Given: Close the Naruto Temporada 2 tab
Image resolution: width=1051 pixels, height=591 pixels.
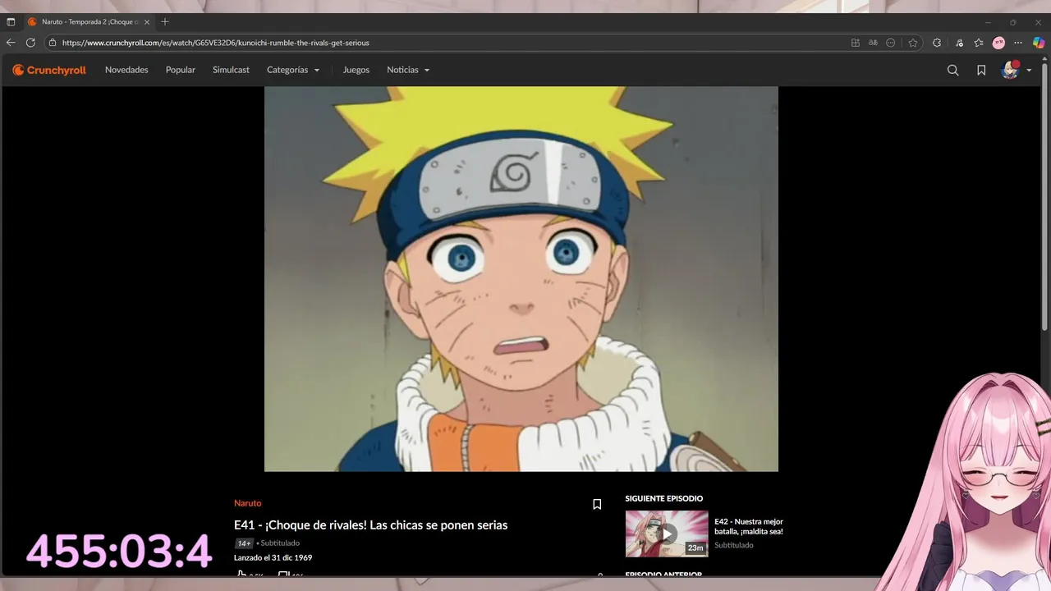Looking at the screenshot, I should tap(147, 22).
